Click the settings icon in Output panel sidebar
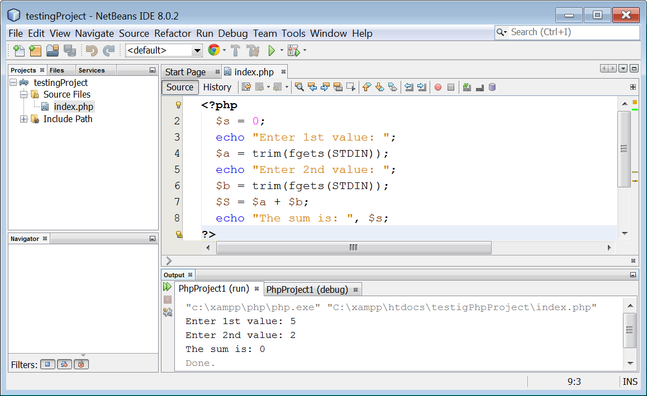647x396 pixels. pyautogui.click(x=168, y=312)
